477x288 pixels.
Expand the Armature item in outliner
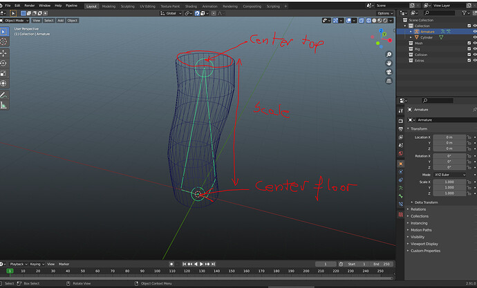[411, 32]
